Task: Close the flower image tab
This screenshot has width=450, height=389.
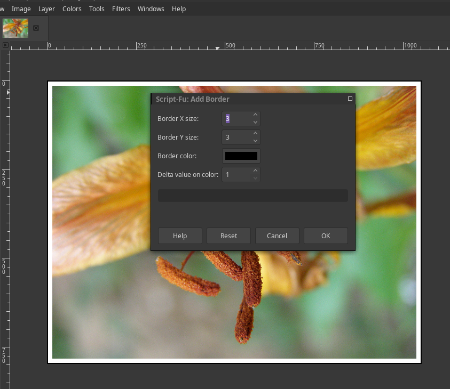Action: coord(36,28)
